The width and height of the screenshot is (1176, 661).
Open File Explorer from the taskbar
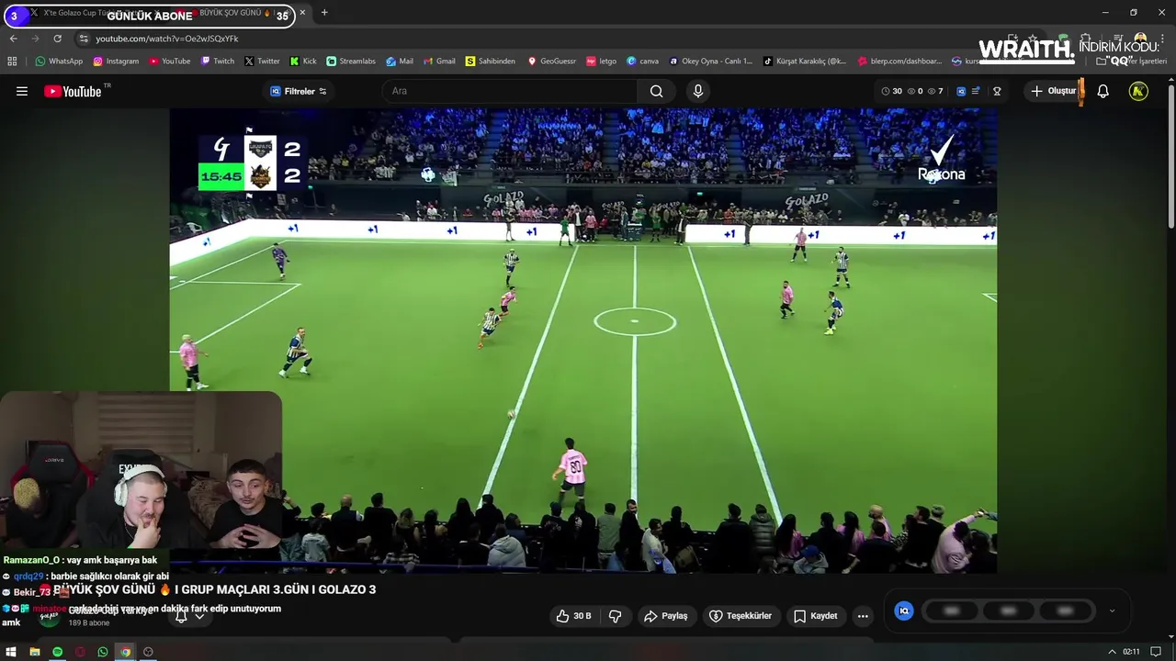[x=34, y=652]
